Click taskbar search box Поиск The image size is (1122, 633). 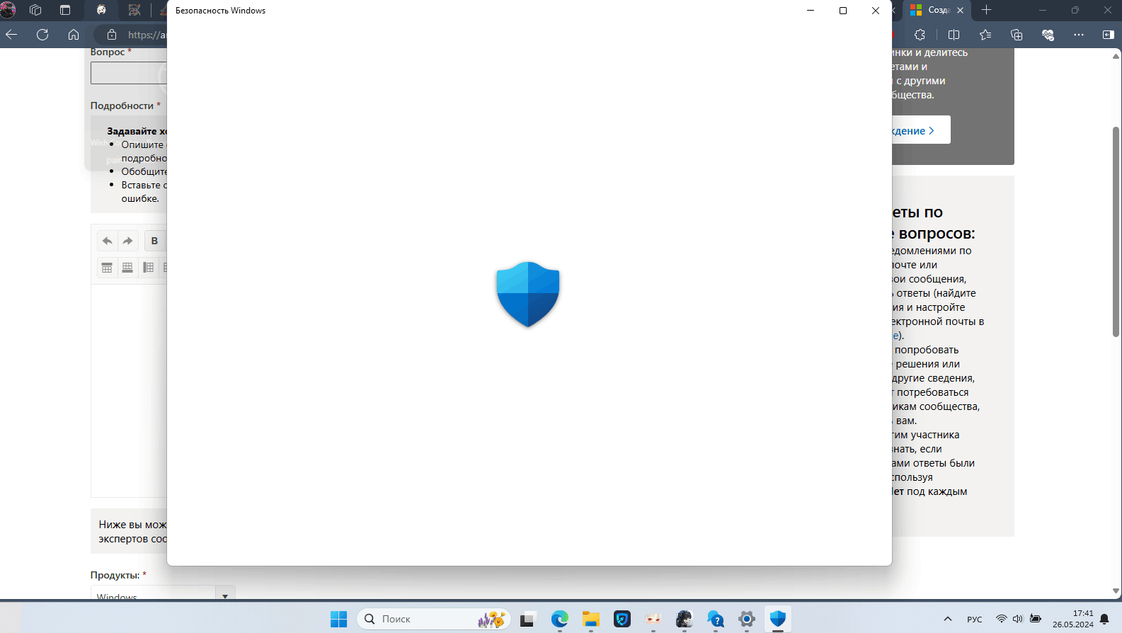[434, 619]
